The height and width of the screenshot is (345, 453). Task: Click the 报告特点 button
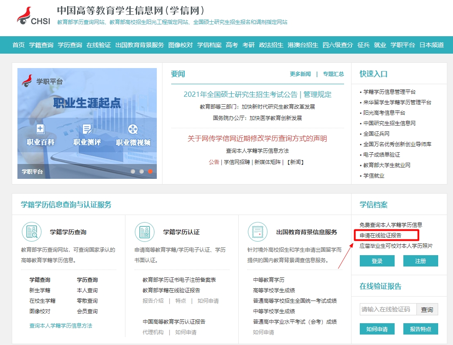tap(421, 329)
